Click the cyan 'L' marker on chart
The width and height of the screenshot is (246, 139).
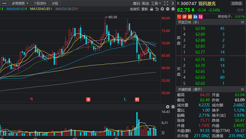[125, 99]
